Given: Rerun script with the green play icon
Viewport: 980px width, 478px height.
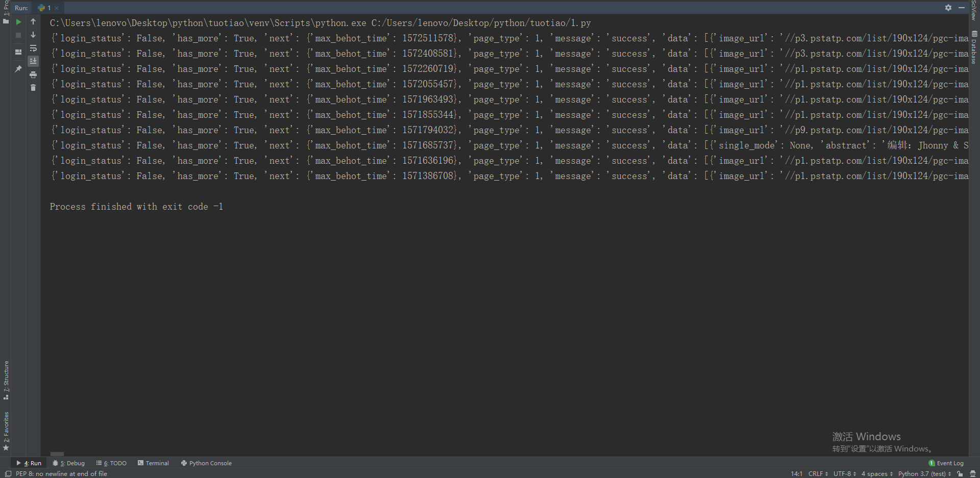Looking at the screenshot, I should pos(18,22).
